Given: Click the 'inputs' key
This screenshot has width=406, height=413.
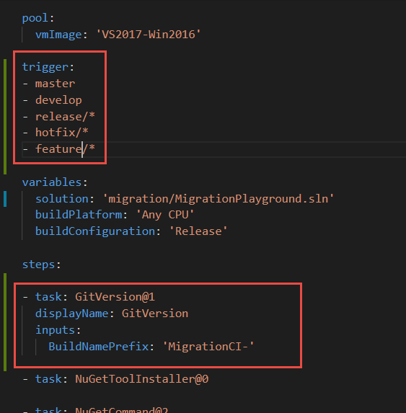Looking at the screenshot, I should tap(55, 330).
